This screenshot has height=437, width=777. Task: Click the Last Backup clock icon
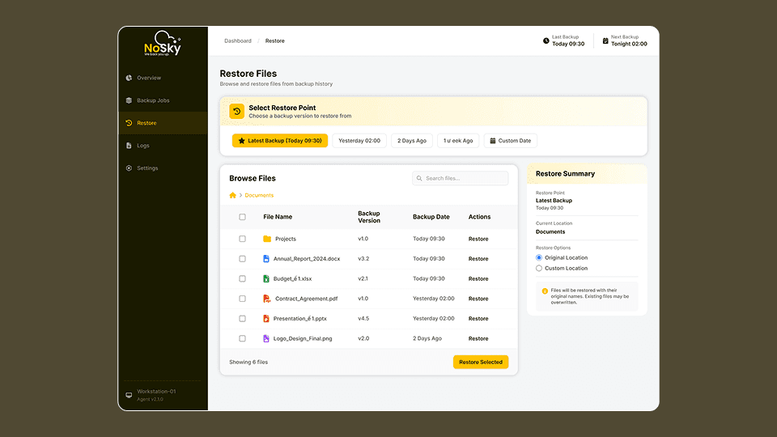(x=546, y=40)
